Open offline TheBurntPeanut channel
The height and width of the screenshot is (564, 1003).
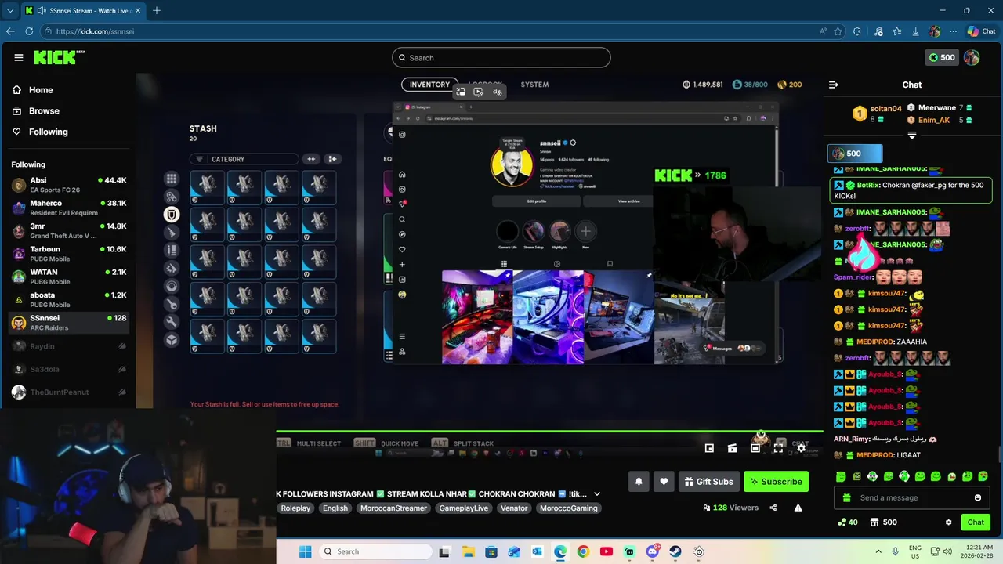coord(69,392)
